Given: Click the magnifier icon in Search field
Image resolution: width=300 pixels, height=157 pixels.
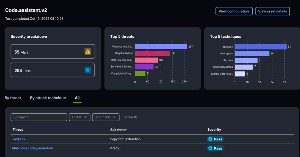Looking at the screenshot, I should (15, 117).
